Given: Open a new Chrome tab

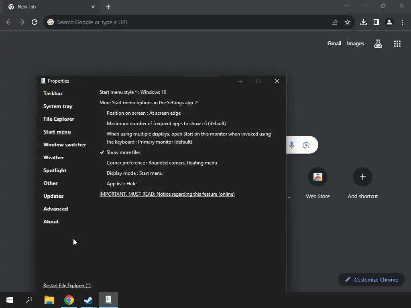Looking at the screenshot, I should pyautogui.click(x=108, y=7).
